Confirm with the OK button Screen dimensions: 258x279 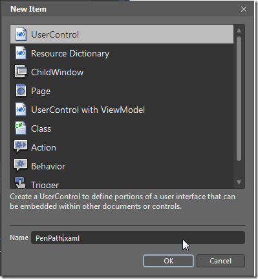[168, 261]
